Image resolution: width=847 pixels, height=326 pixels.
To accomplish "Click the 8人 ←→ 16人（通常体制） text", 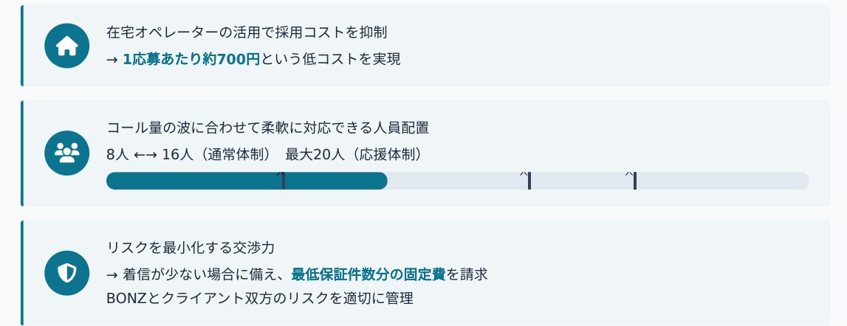I will (x=189, y=154).
